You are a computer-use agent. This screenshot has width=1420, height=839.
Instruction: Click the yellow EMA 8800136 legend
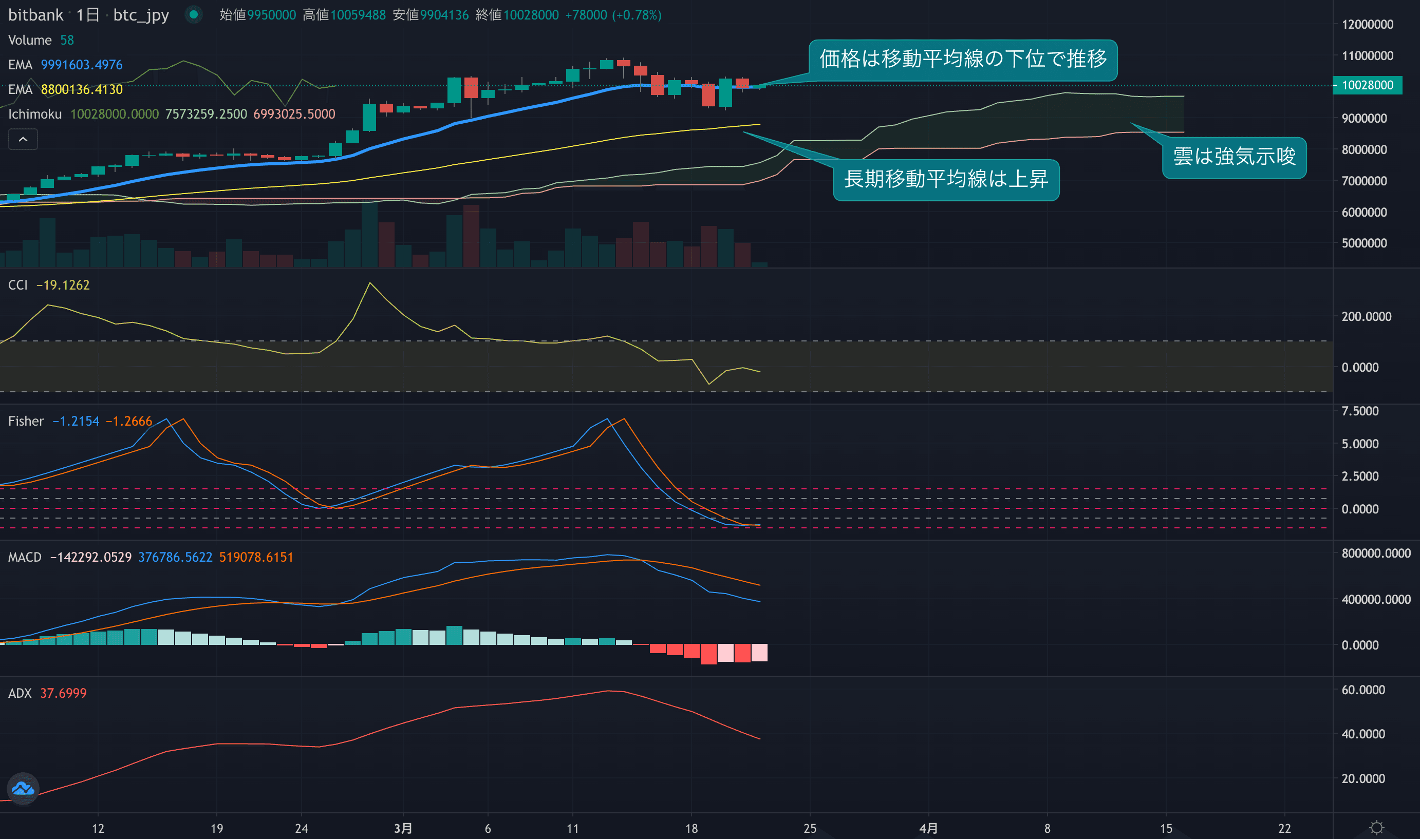[65, 89]
